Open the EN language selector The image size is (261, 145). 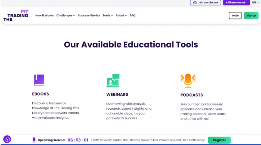pyautogui.click(x=255, y=2)
